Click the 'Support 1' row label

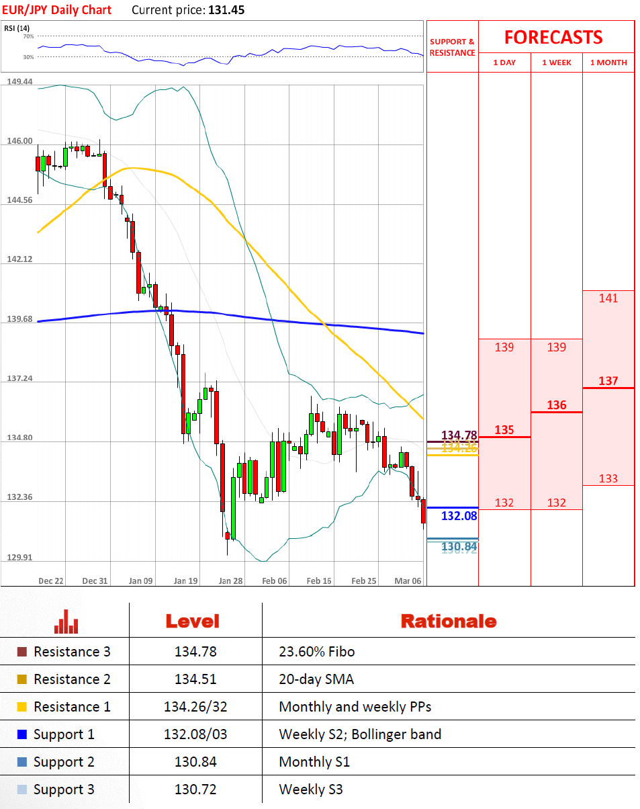(x=64, y=734)
